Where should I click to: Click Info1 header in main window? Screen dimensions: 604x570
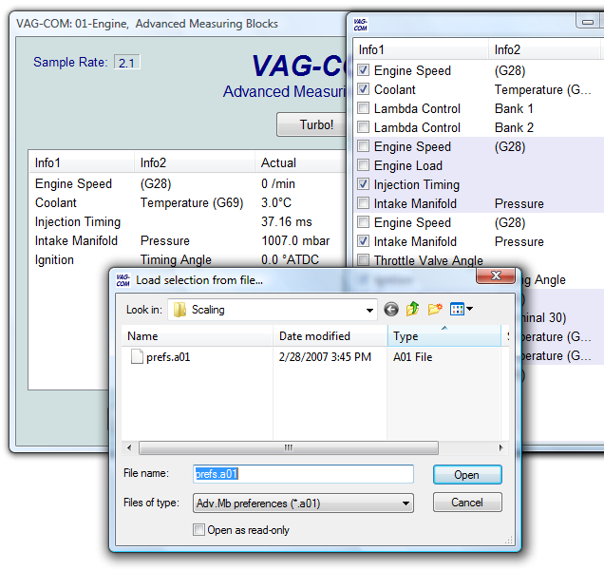pyautogui.click(x=82, y=162)
